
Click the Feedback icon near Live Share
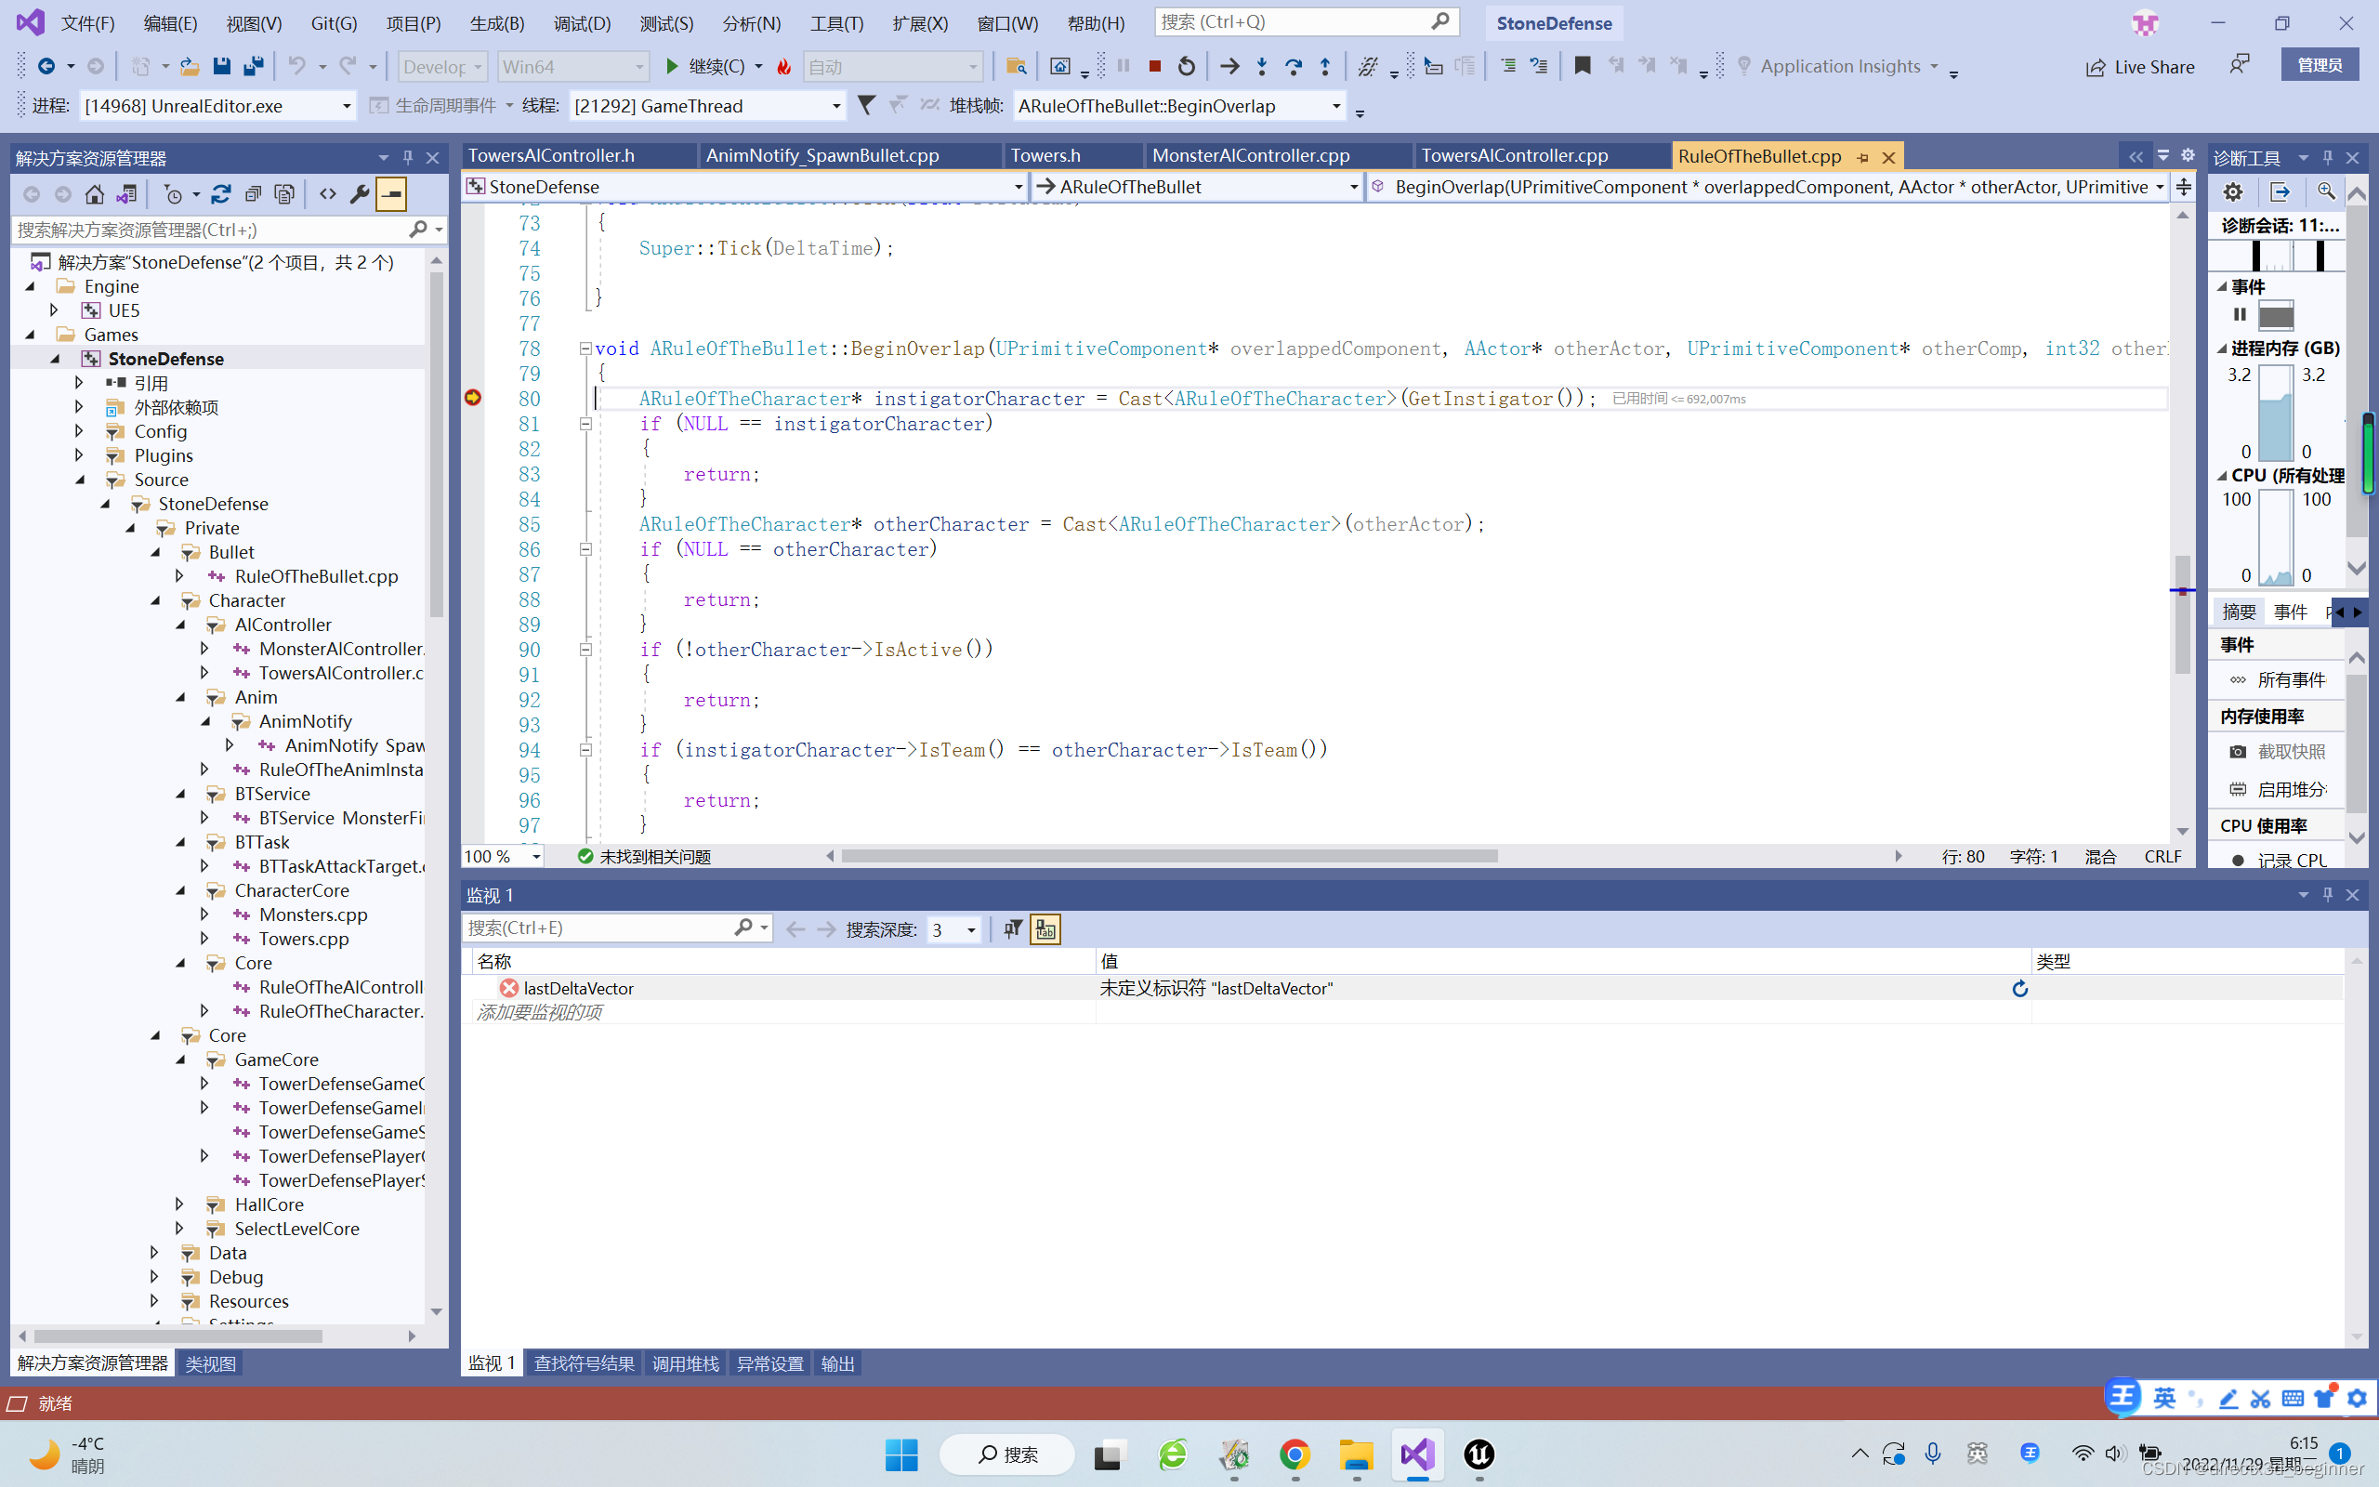tap(2241, 66)
